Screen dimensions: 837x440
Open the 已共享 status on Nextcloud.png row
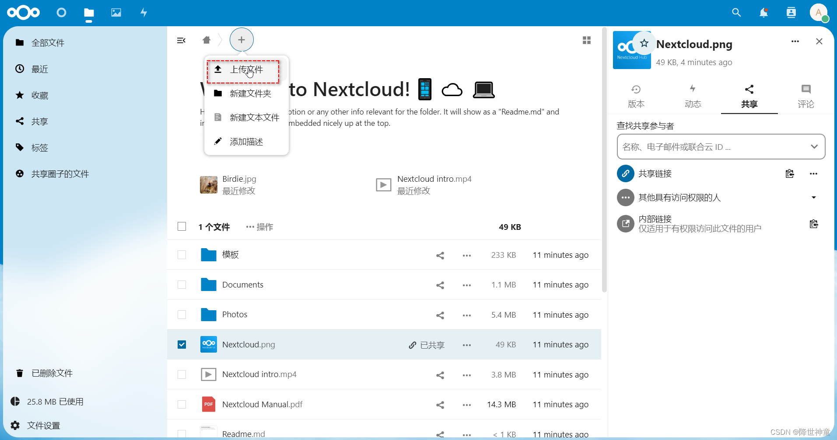427,345
